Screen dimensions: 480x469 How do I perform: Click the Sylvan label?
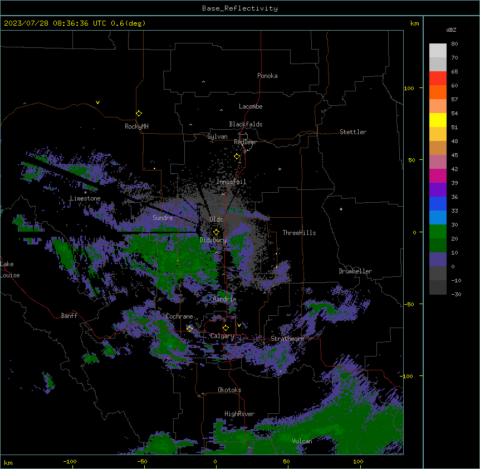[217, 136]
